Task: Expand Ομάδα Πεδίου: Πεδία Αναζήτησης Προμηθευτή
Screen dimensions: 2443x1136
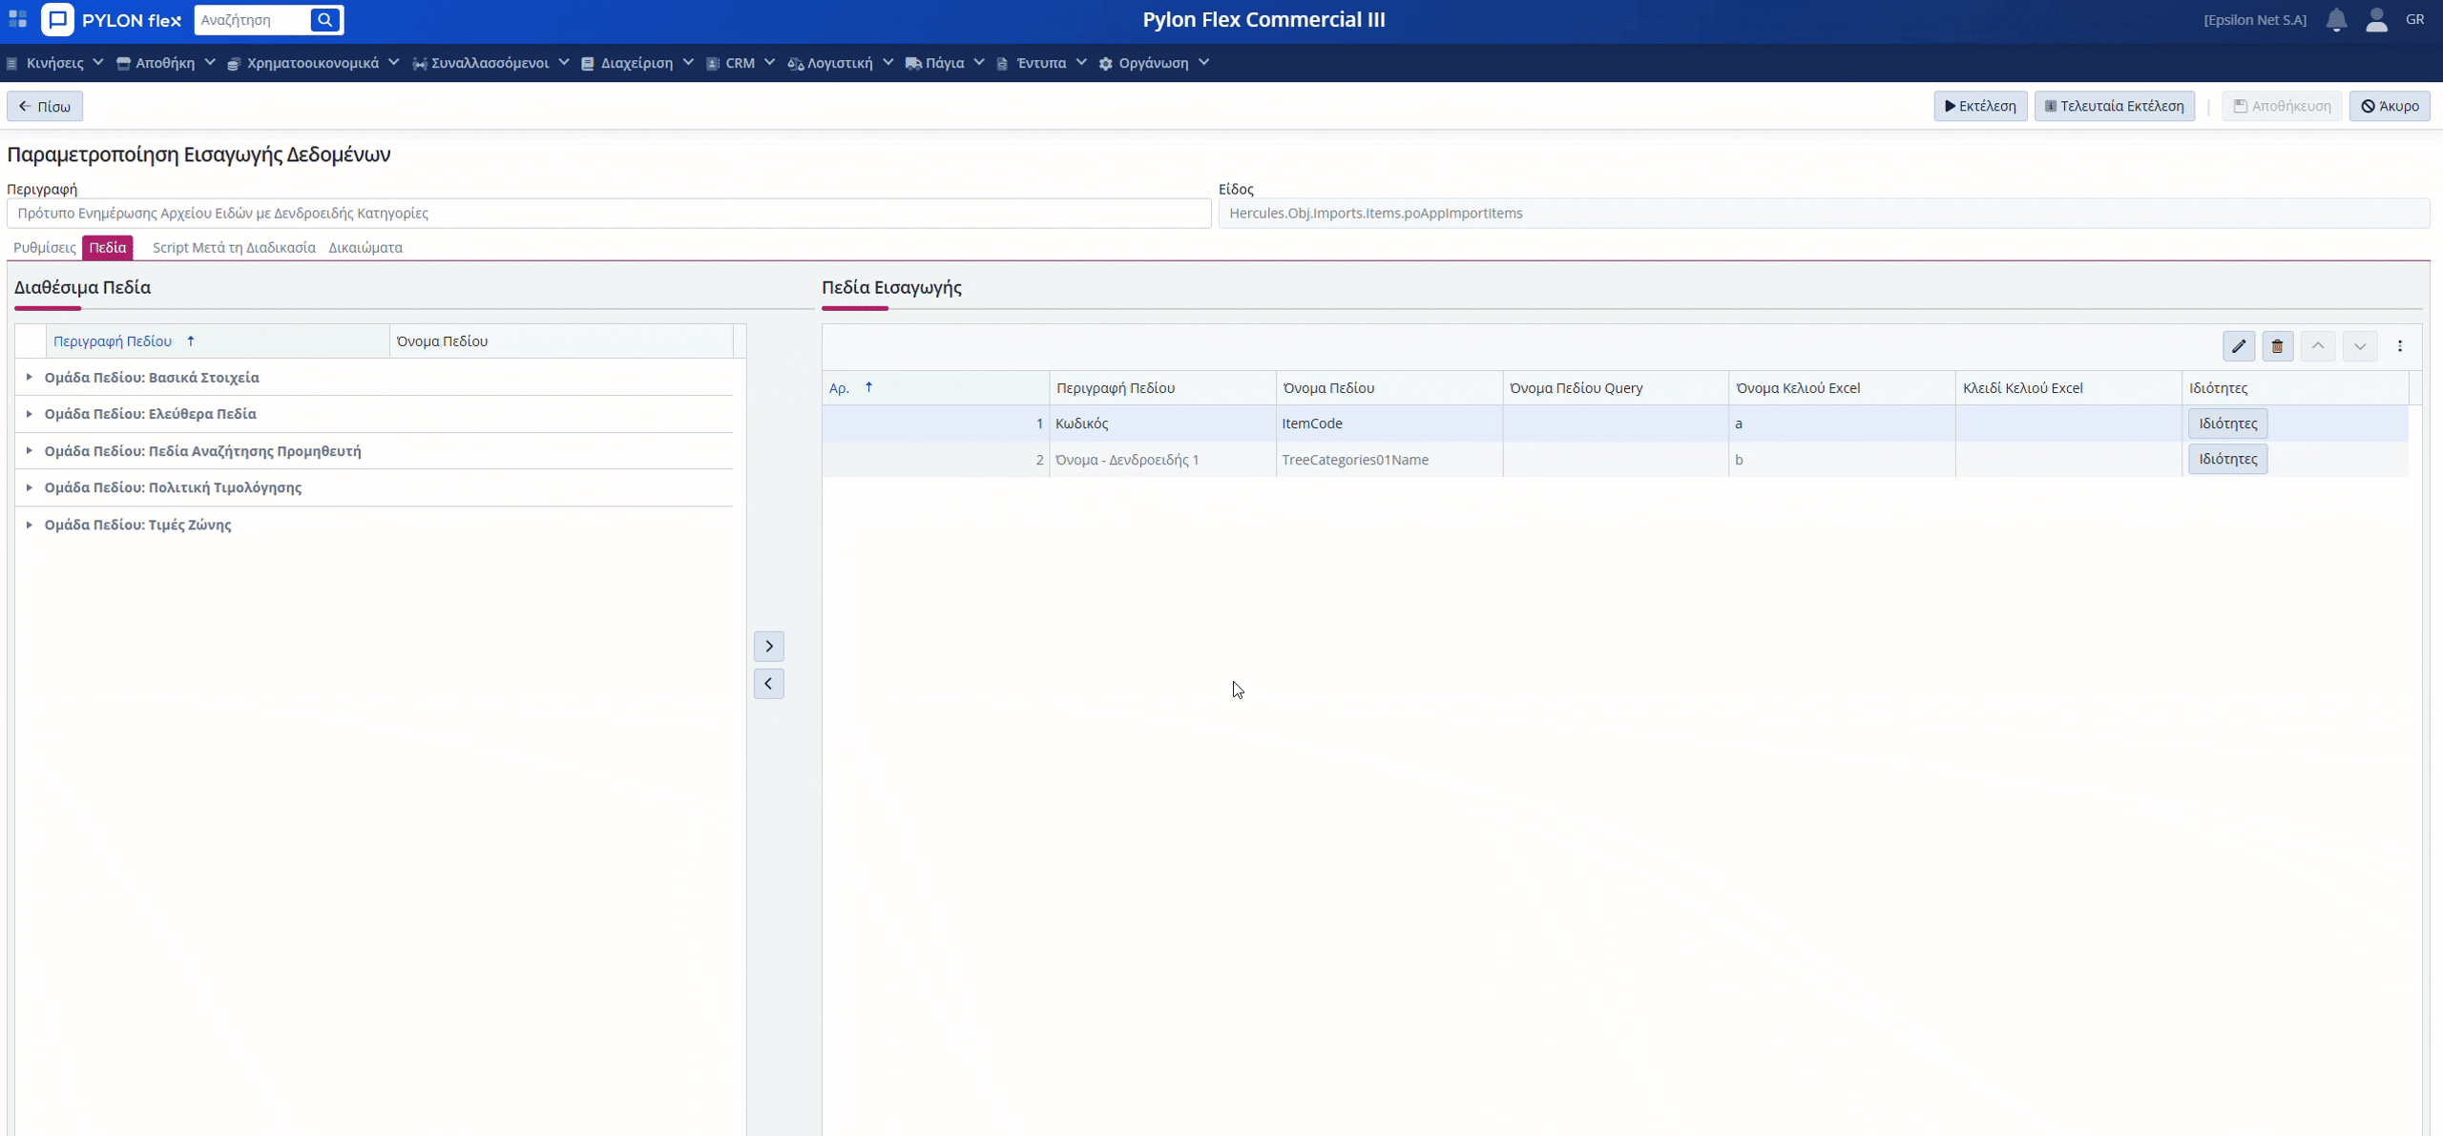Action: pyautogui.click(x=29, y=451)
